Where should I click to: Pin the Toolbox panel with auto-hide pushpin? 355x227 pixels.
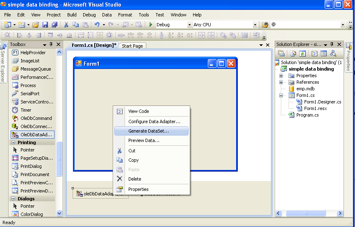point(51,44)
